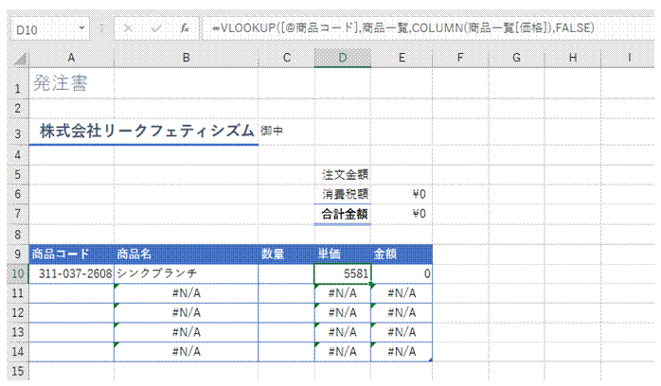This screenshot has width=661, height=386.
Task: Click the #N/A cell in 金額 row 13
Action: (x=402, y=332)
